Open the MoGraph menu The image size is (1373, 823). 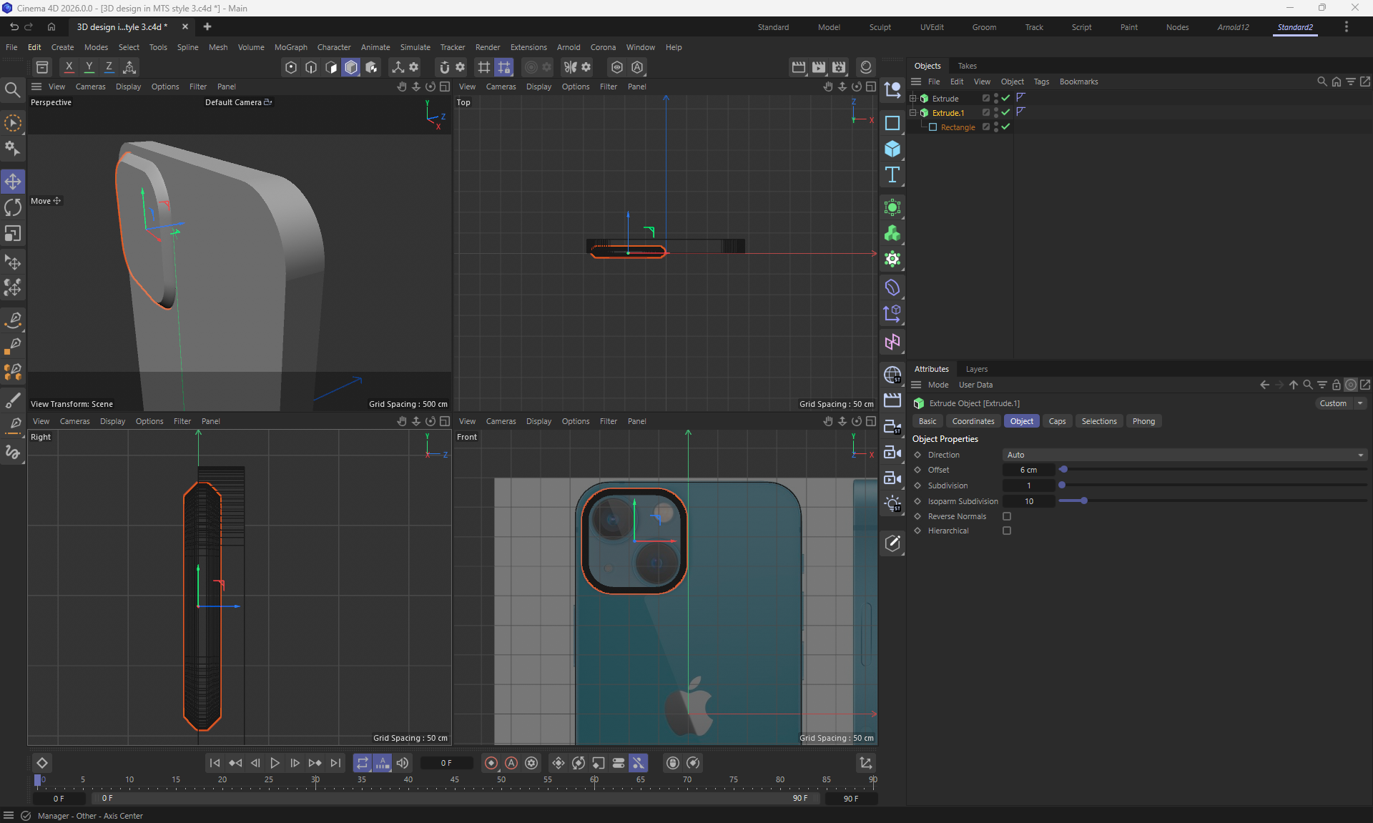click(x=290, y=47)
